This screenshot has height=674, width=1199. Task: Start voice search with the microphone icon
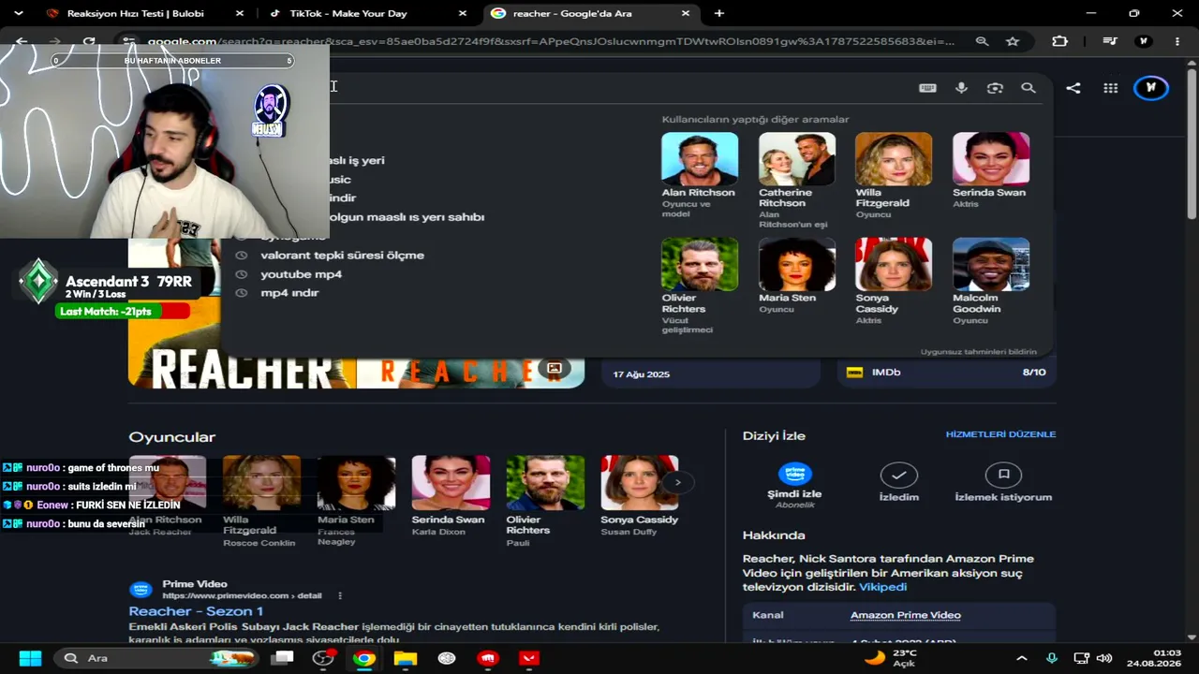click(961, 88)
